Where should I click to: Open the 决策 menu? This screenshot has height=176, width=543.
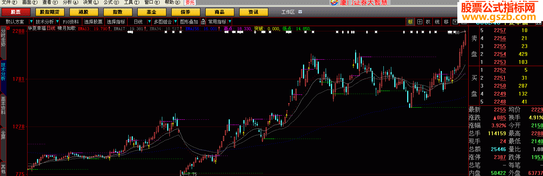[x=91, y=2]
